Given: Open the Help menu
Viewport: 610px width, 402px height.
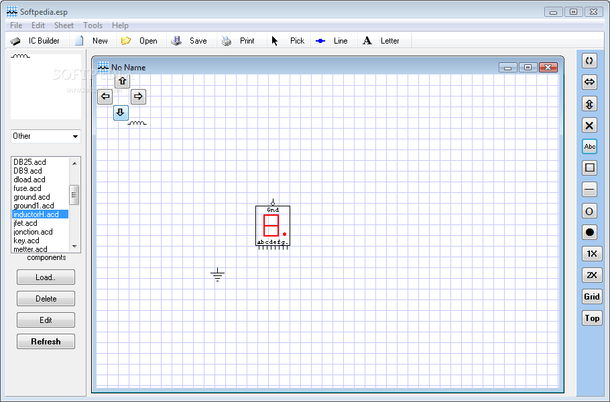Looking at the screenshot, I should click(x=120, y=25).
